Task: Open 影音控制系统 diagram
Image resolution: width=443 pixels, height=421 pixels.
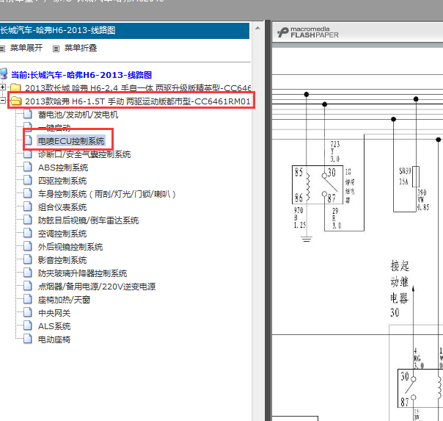Action: click(x=62, y=260)
